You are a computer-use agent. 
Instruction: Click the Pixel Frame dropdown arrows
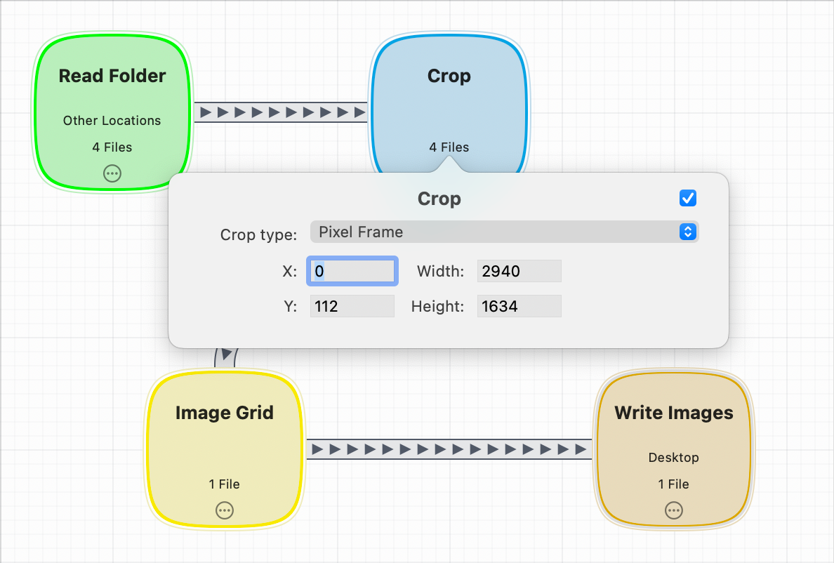click(688, 232)
